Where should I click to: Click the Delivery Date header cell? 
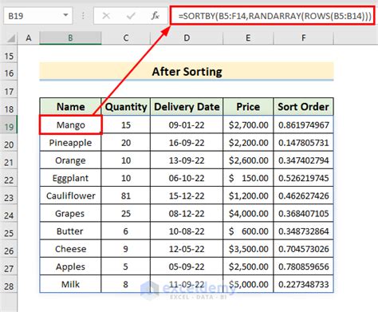tap(187, 107)
